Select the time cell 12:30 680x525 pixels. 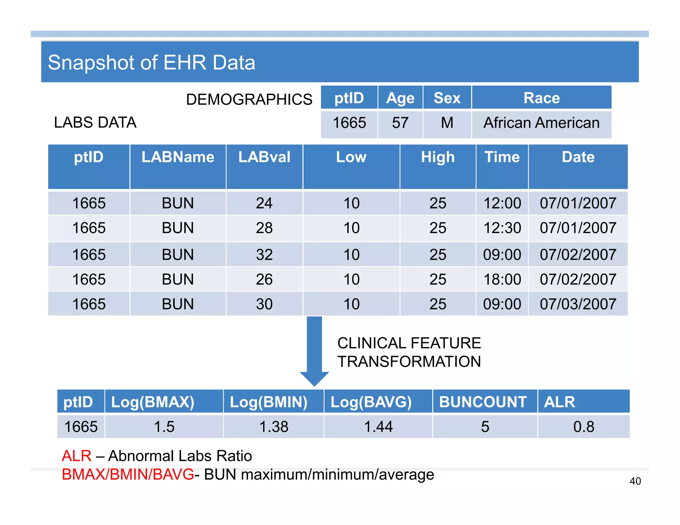pyautogui.click(x=502, y=228)
